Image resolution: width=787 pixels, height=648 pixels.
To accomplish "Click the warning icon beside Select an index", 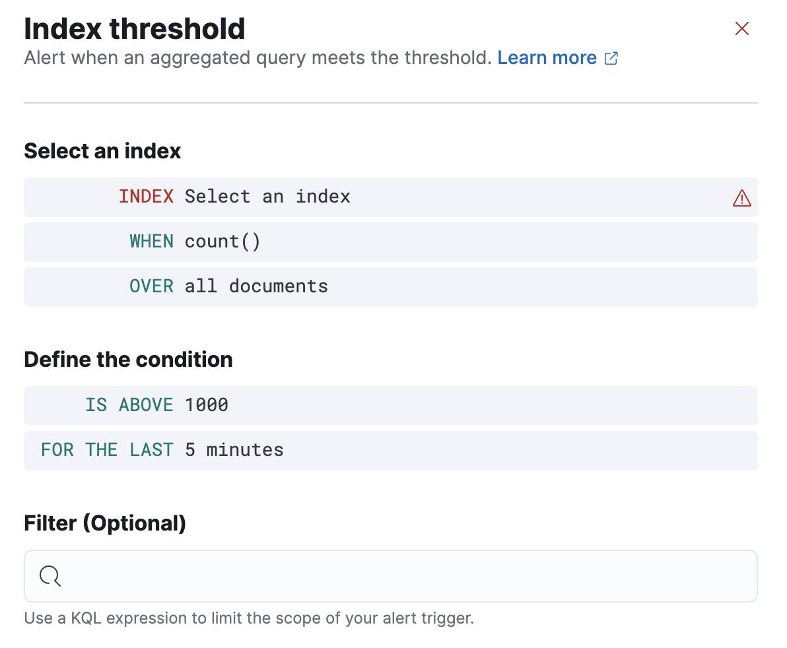I will 742,197.
